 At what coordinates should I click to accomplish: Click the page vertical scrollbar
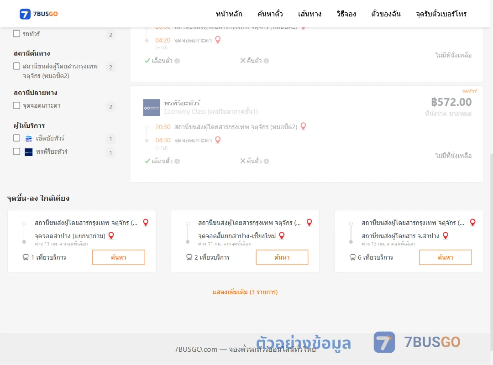[x=491, y=251]
